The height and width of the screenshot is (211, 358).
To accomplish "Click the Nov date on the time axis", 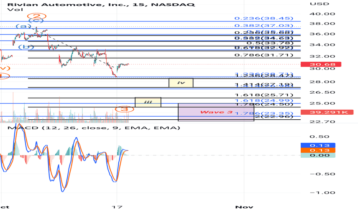I will (x=244, y=207).
